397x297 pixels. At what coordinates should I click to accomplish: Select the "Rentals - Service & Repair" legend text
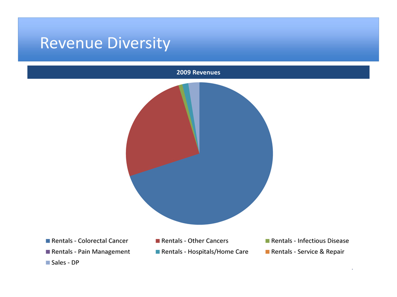click(x=308, y=252)
